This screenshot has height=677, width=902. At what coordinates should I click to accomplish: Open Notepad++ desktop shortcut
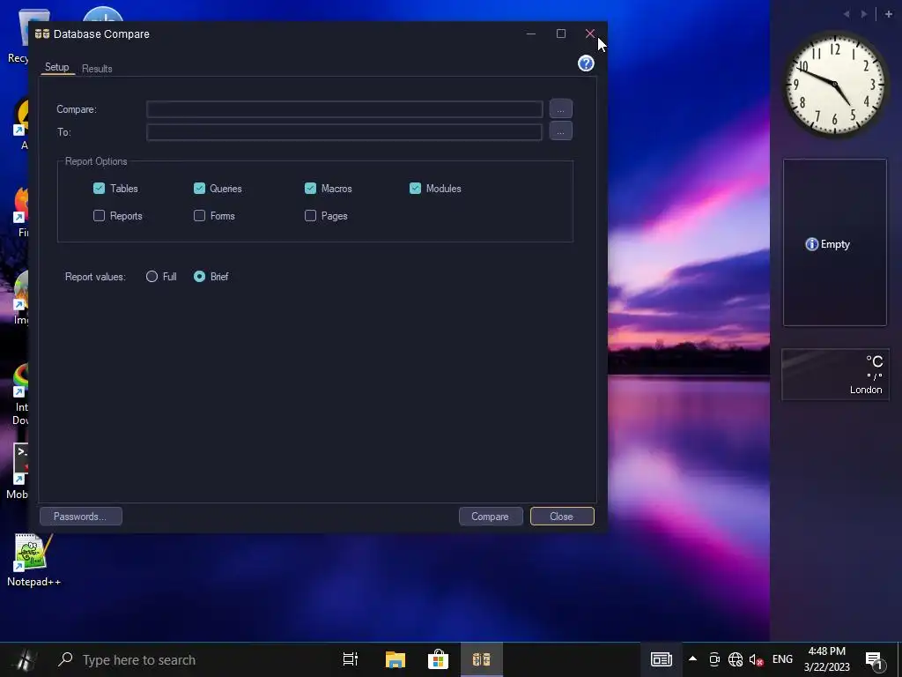tap(33, 560)
